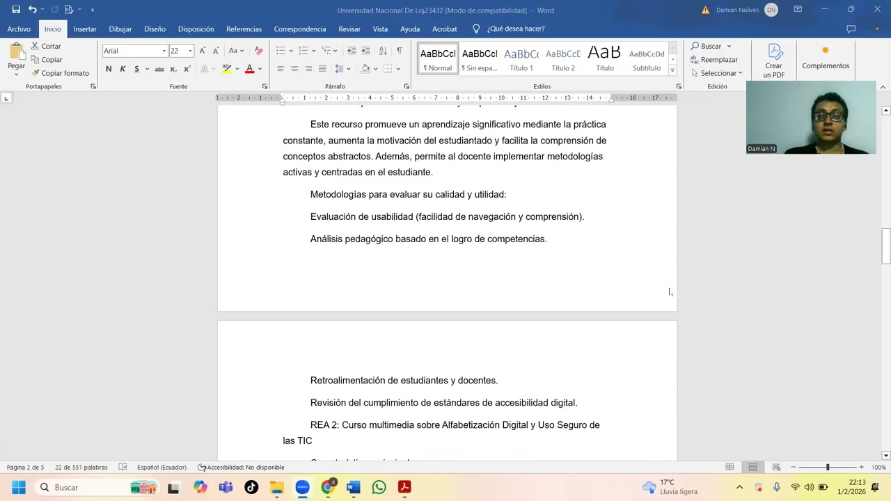Image resolution: width=891 pixels, height=501 pixels.
Task: Toggle print layout view in status bar
Action: [x=753, y=468]
